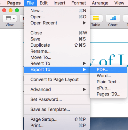
Task: Choose Rename… from the File menu
Action: (x=57, y=51)
